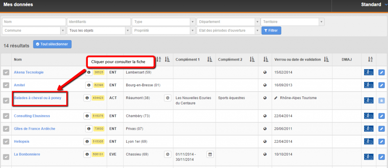Open info icon for La Bonbonniere

[87, 154]
